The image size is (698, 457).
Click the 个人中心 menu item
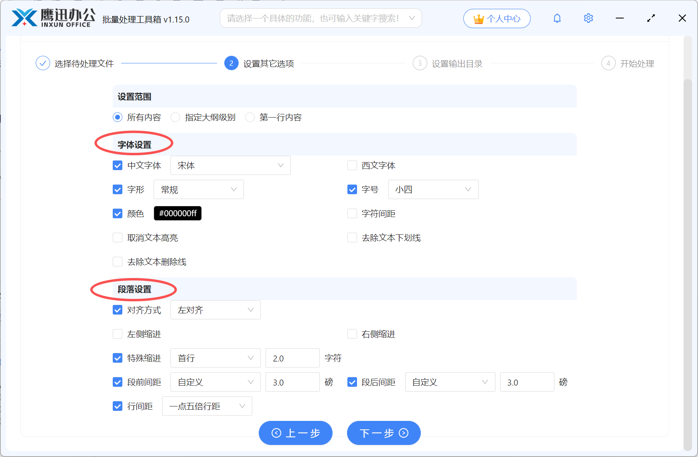pyautogui.click(x=503, y=18)
